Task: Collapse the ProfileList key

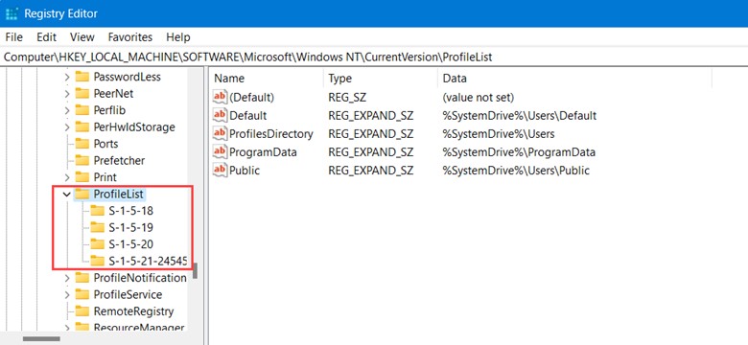Action: tap(67, 195)
